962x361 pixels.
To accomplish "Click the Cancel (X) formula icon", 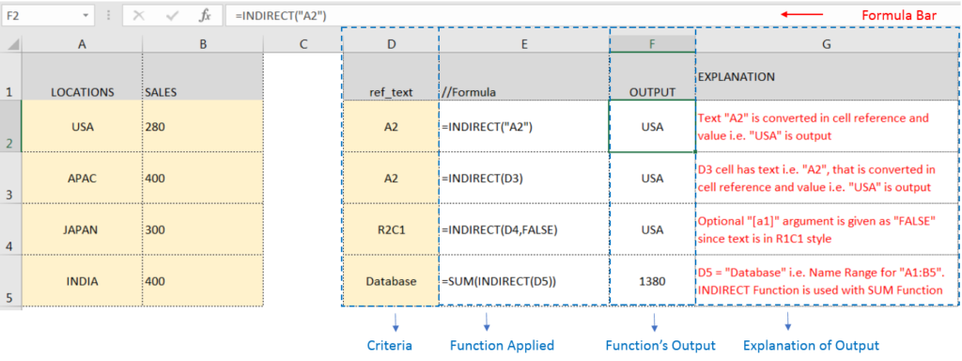I will [x=139, y=15].
